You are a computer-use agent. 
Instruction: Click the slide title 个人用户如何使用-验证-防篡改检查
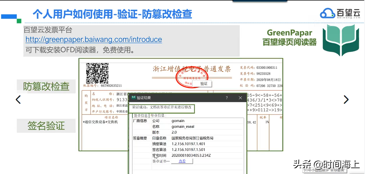(x=112, y=14)
